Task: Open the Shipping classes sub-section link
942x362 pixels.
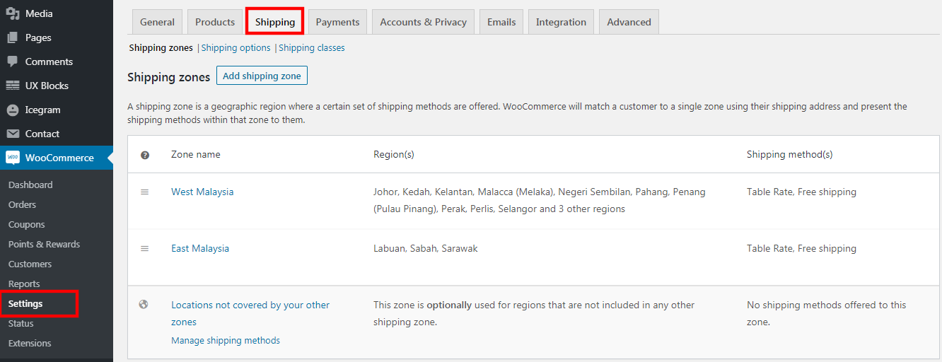Action: coord(312,48)
